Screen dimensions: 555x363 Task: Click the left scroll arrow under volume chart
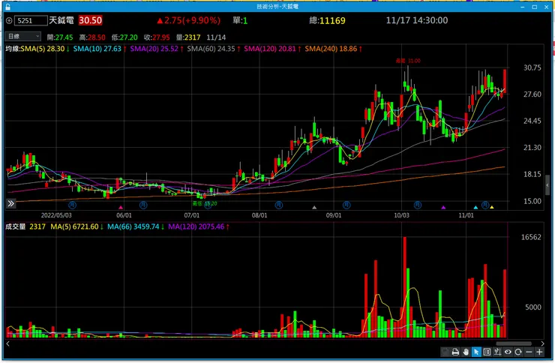click(7, 343)
